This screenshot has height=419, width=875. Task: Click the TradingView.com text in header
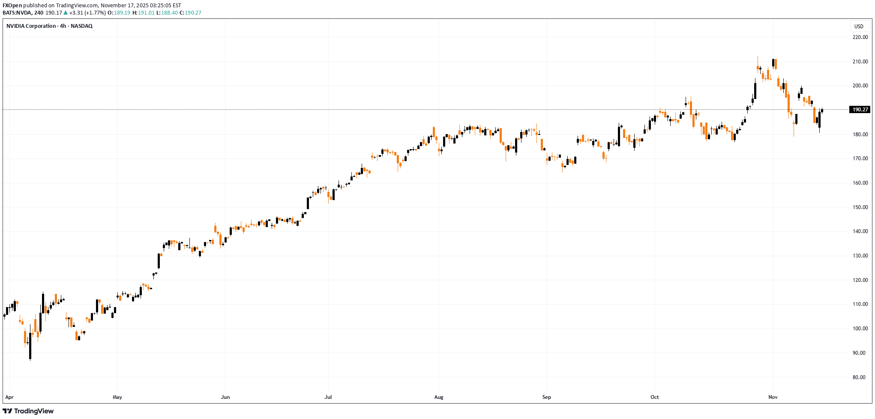point(77,6)
